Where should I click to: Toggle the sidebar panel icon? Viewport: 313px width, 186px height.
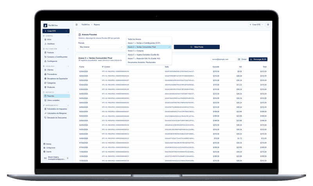[x=77, y=25]
